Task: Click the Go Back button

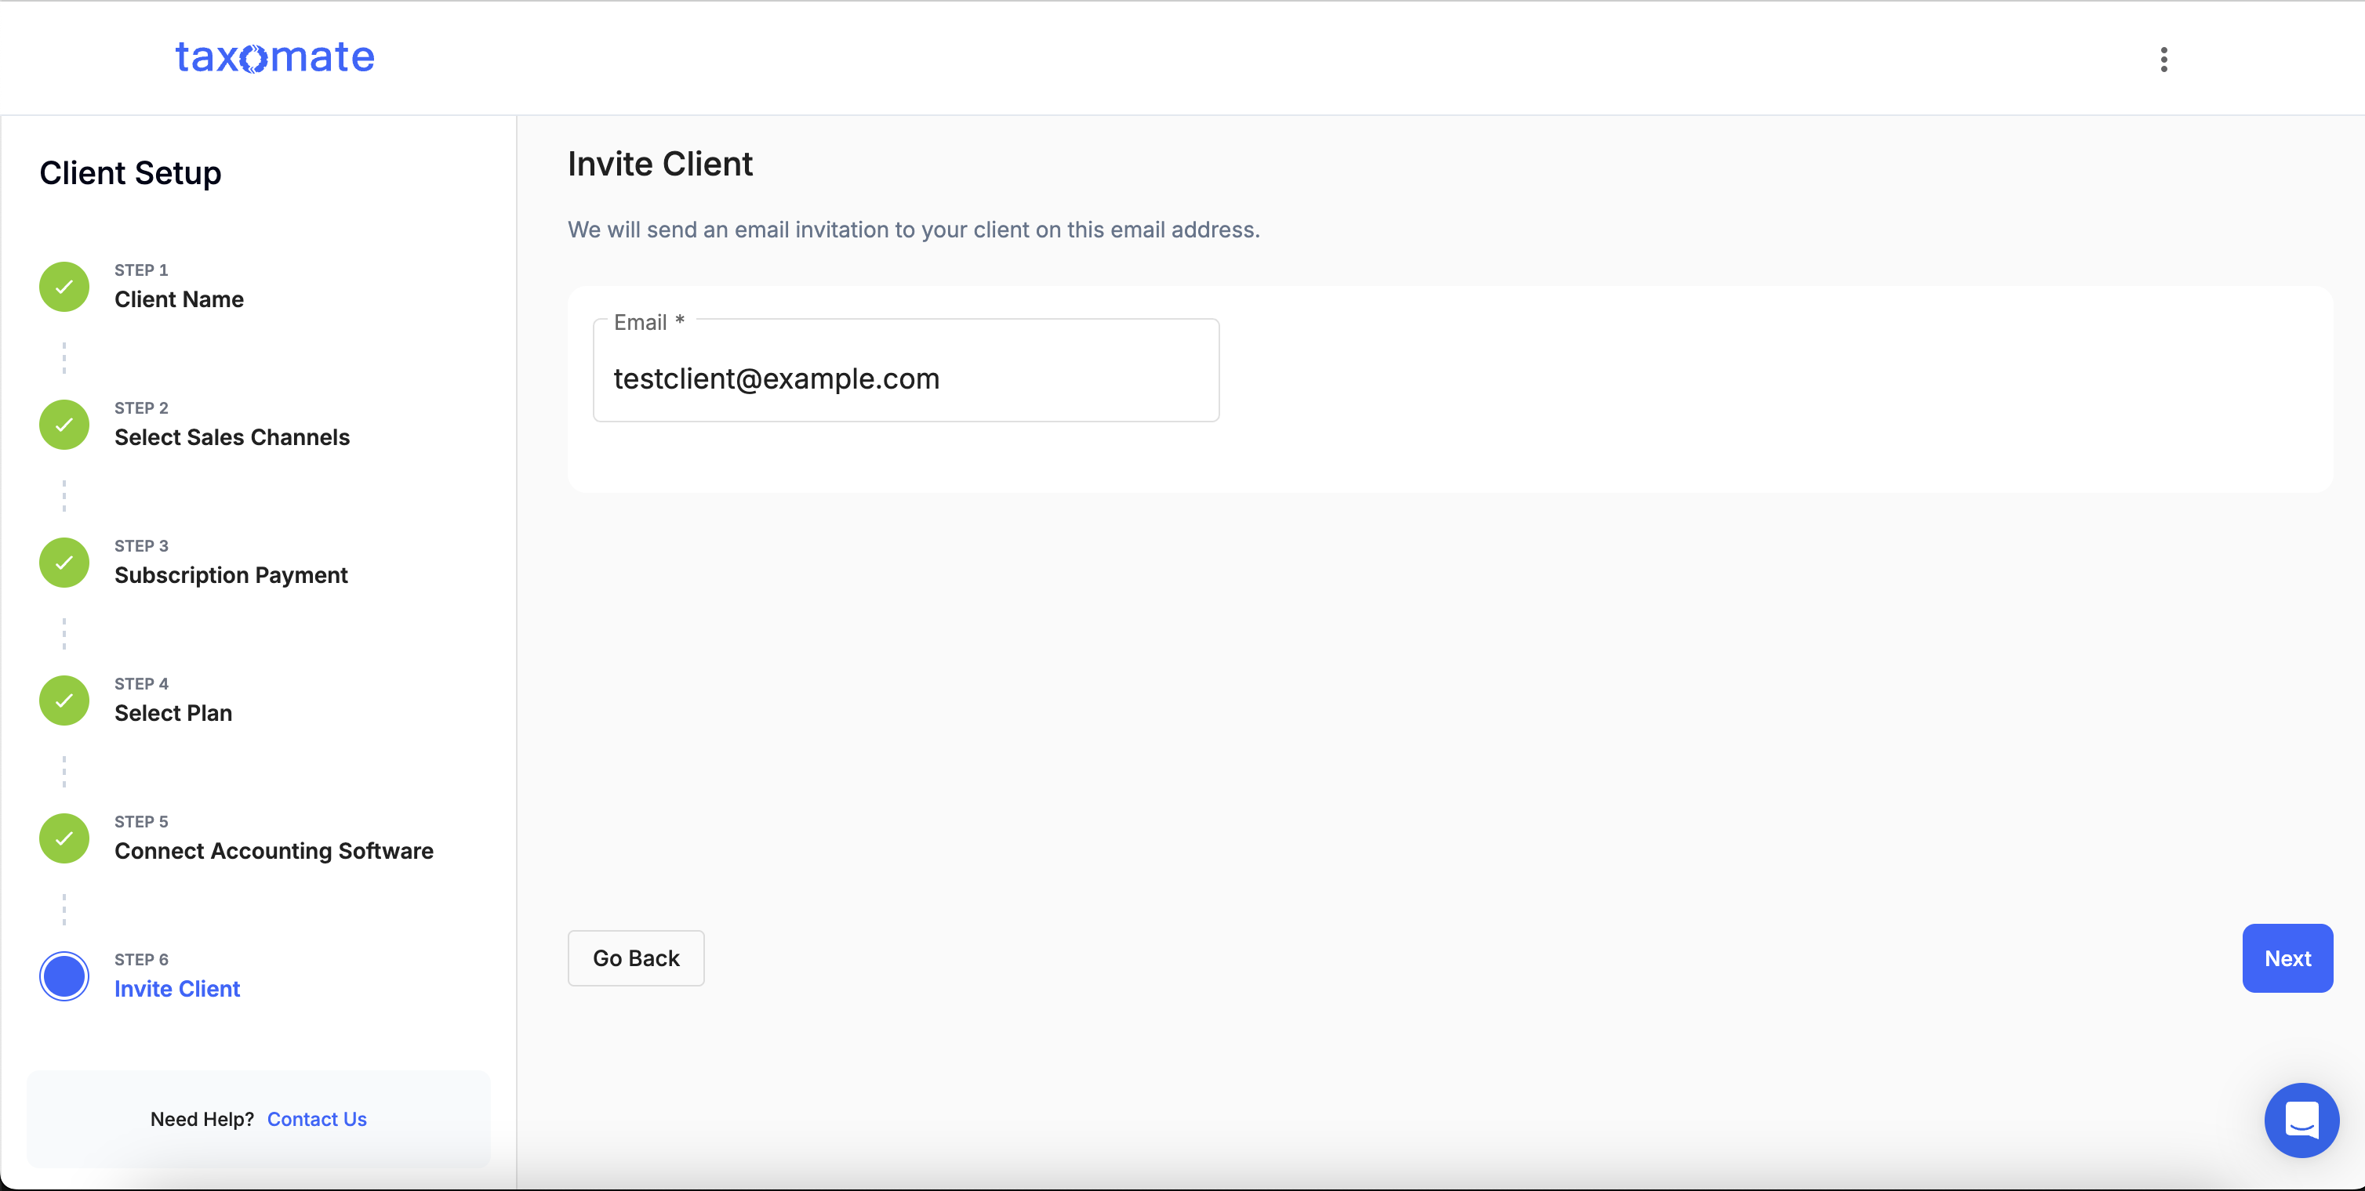Action: tap(636, 958)
